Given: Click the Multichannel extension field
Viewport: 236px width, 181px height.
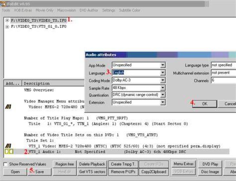Looking at the screenshot, I should pyautogui.click(x=224, y=73).
